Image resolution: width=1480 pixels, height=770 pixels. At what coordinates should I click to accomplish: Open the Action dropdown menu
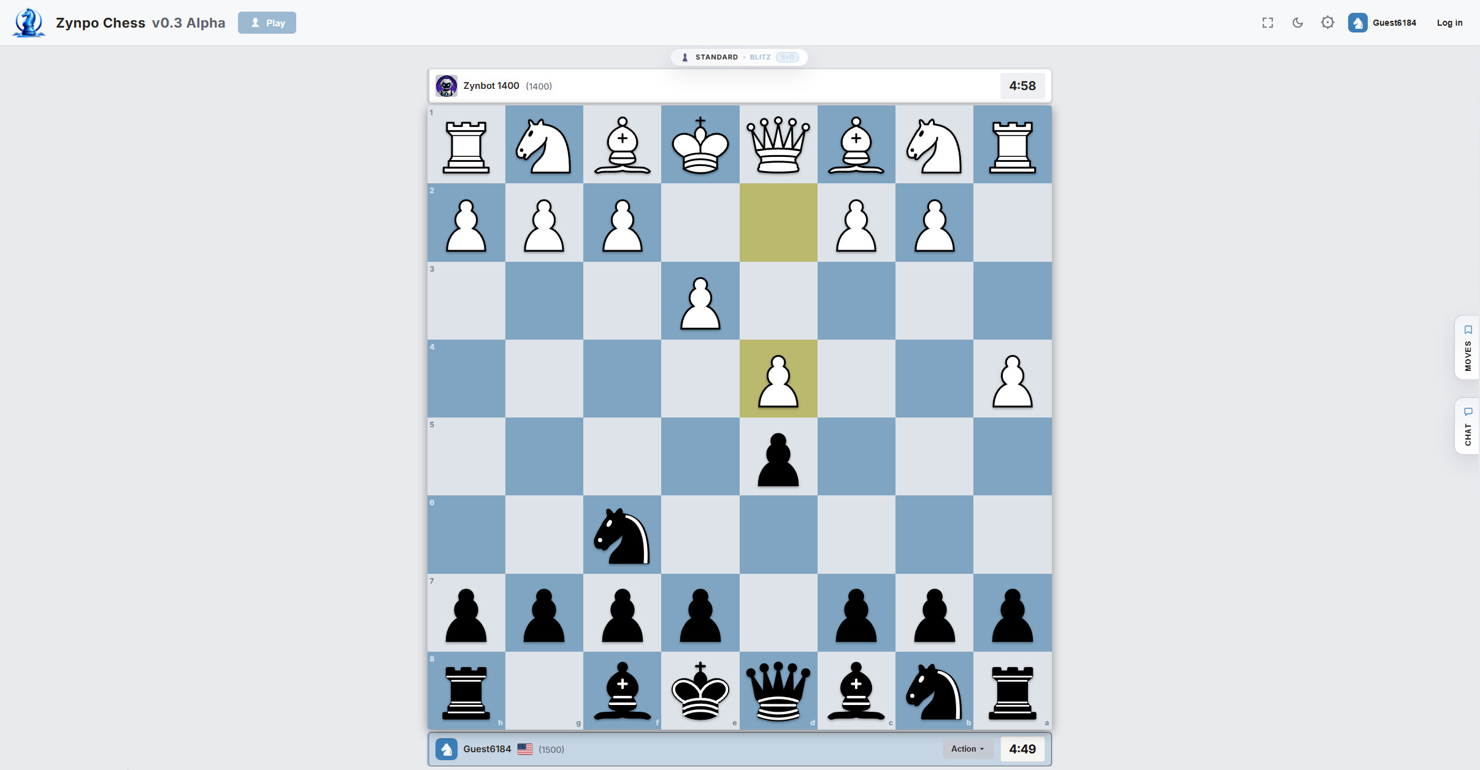[967, 749]
